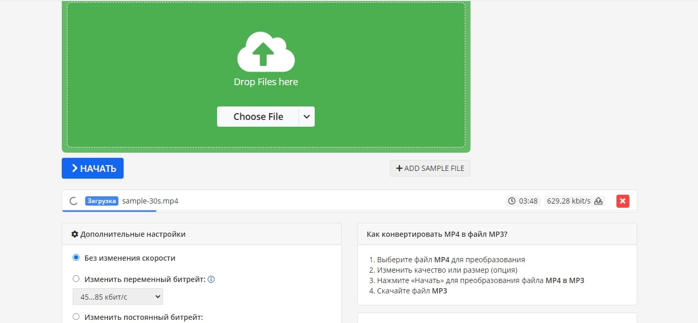Click the upload speed icon after 629.28 kbit/s
This screenshot has width=698, height=323.
click(x=598, y=201)
